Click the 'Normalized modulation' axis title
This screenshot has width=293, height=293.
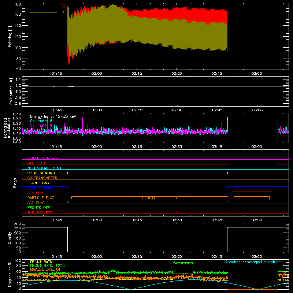7,128
